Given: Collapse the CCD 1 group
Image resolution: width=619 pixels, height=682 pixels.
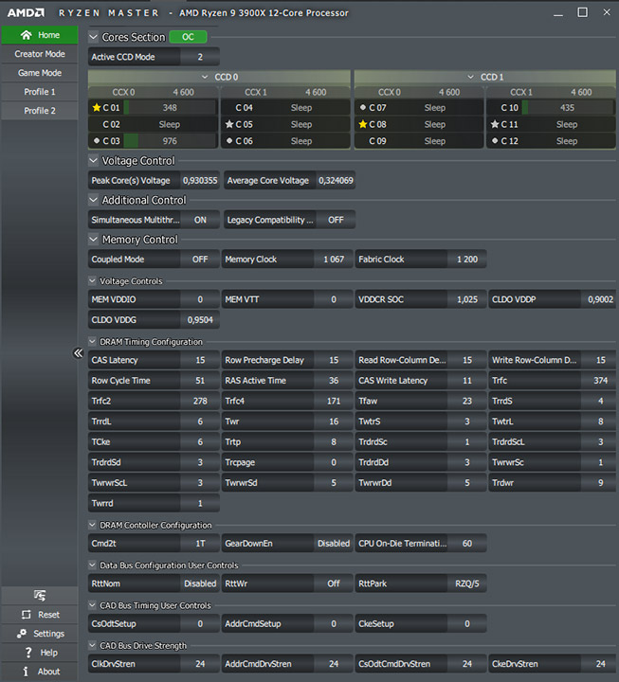Looking at the screenshot, I should coord(470,77).
